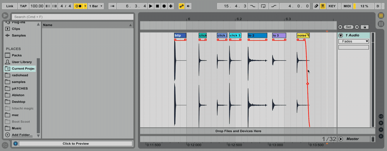Click the Arrangement Record button
This screenshot has height=151, width=387.
pyautogui.click(x=164, y=6)
